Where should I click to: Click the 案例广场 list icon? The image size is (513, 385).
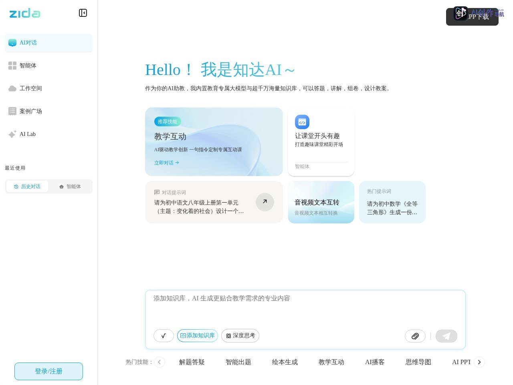tap(12, 111)
